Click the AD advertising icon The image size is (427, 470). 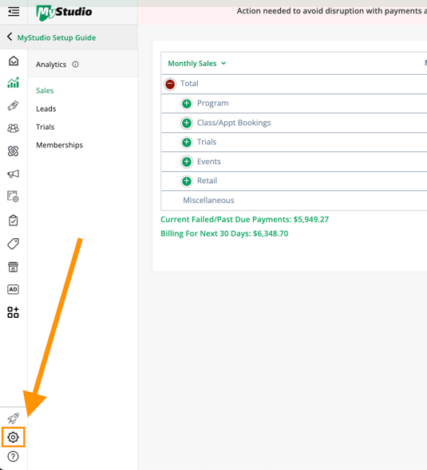(x=13, y=289)
